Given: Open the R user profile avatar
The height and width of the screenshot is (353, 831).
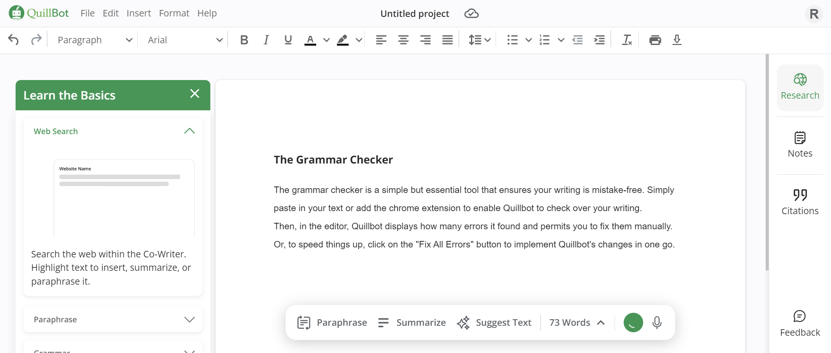Looking at the screenshot, I should (814, 14).
